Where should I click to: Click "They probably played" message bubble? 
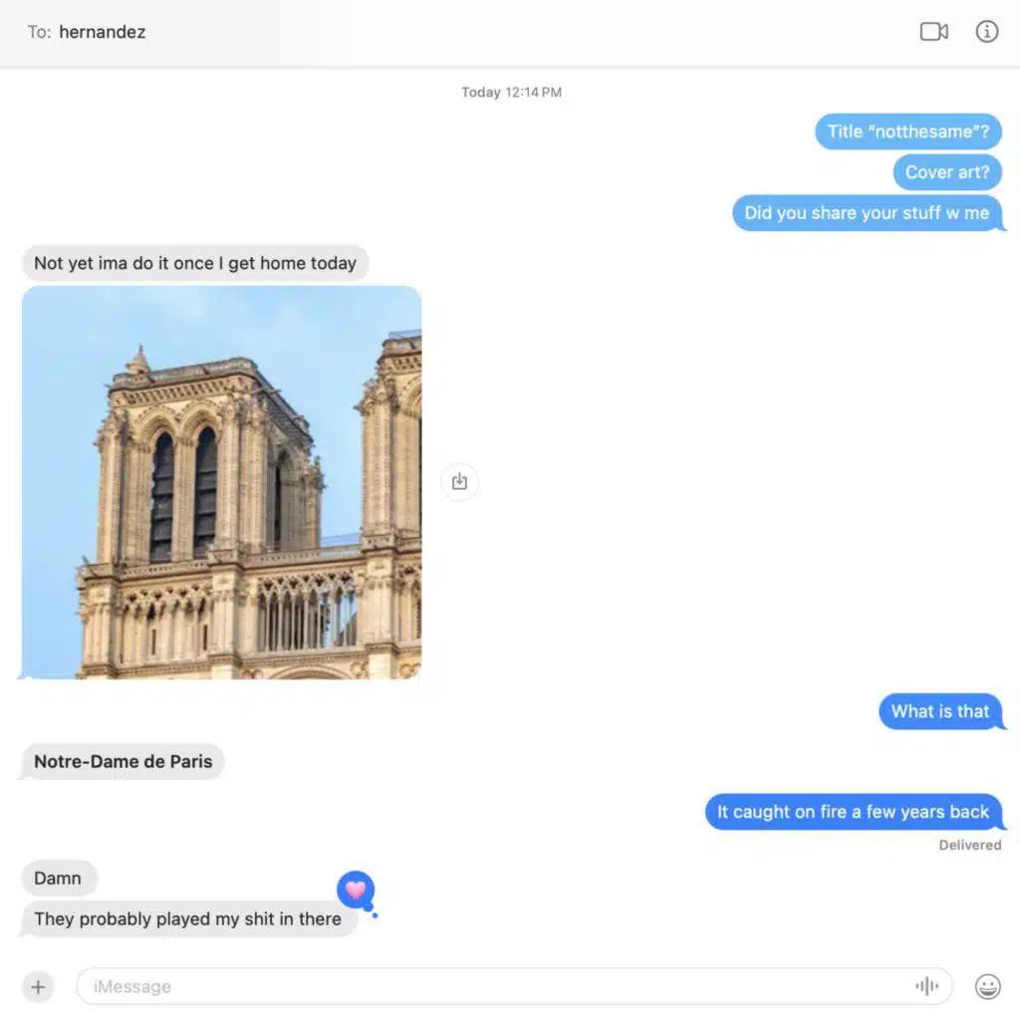[x=187, y=919]
